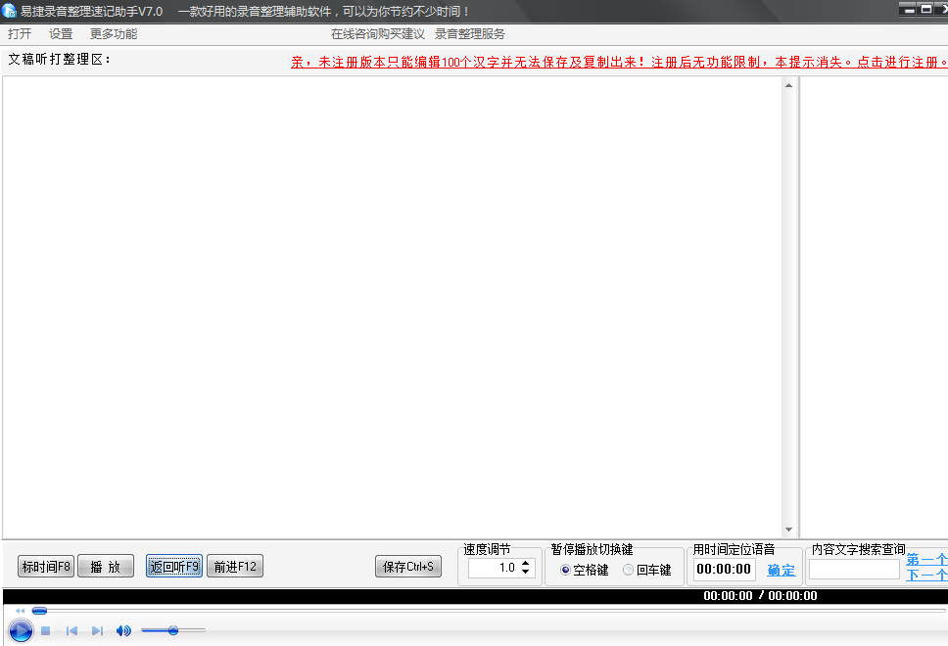
Task: Click the volume slider in the player bar
Action: [173, 630]
